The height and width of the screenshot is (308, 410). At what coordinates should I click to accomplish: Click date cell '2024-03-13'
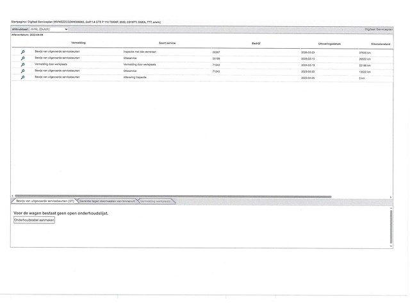(307, 65)
